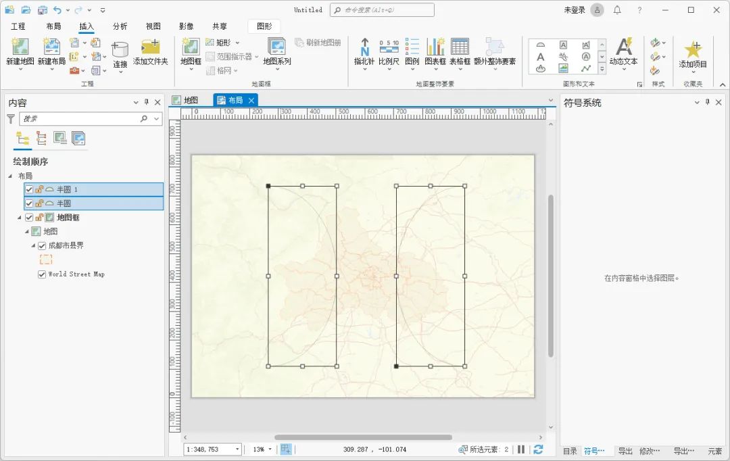730x461 pixels.
Task: Uncheck visibility of 半圆 1
Action: click(x=29, y=189)
